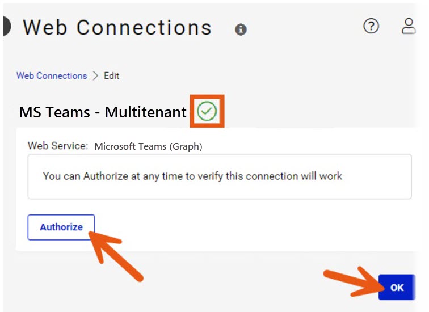The height and width of the screenshot is (312, 429).
Task: Open the user profile icon
Action: pyautogui.click(x=409, y=26)
